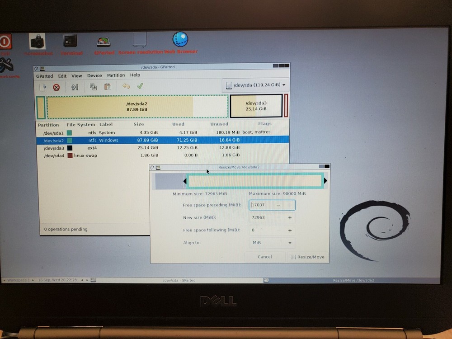Launch the GParted desktop icon
452x339 pixels.
click(104, 42)
